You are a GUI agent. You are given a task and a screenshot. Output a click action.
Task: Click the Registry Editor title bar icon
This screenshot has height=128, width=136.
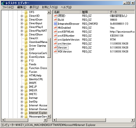[x=3, y=3]
